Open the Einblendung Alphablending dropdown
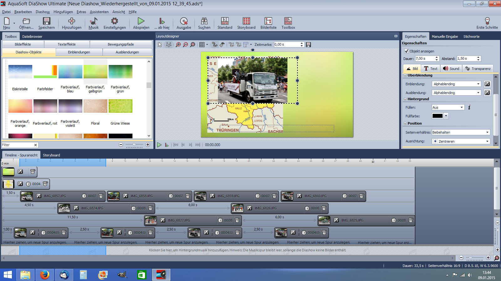 point(456,84)
